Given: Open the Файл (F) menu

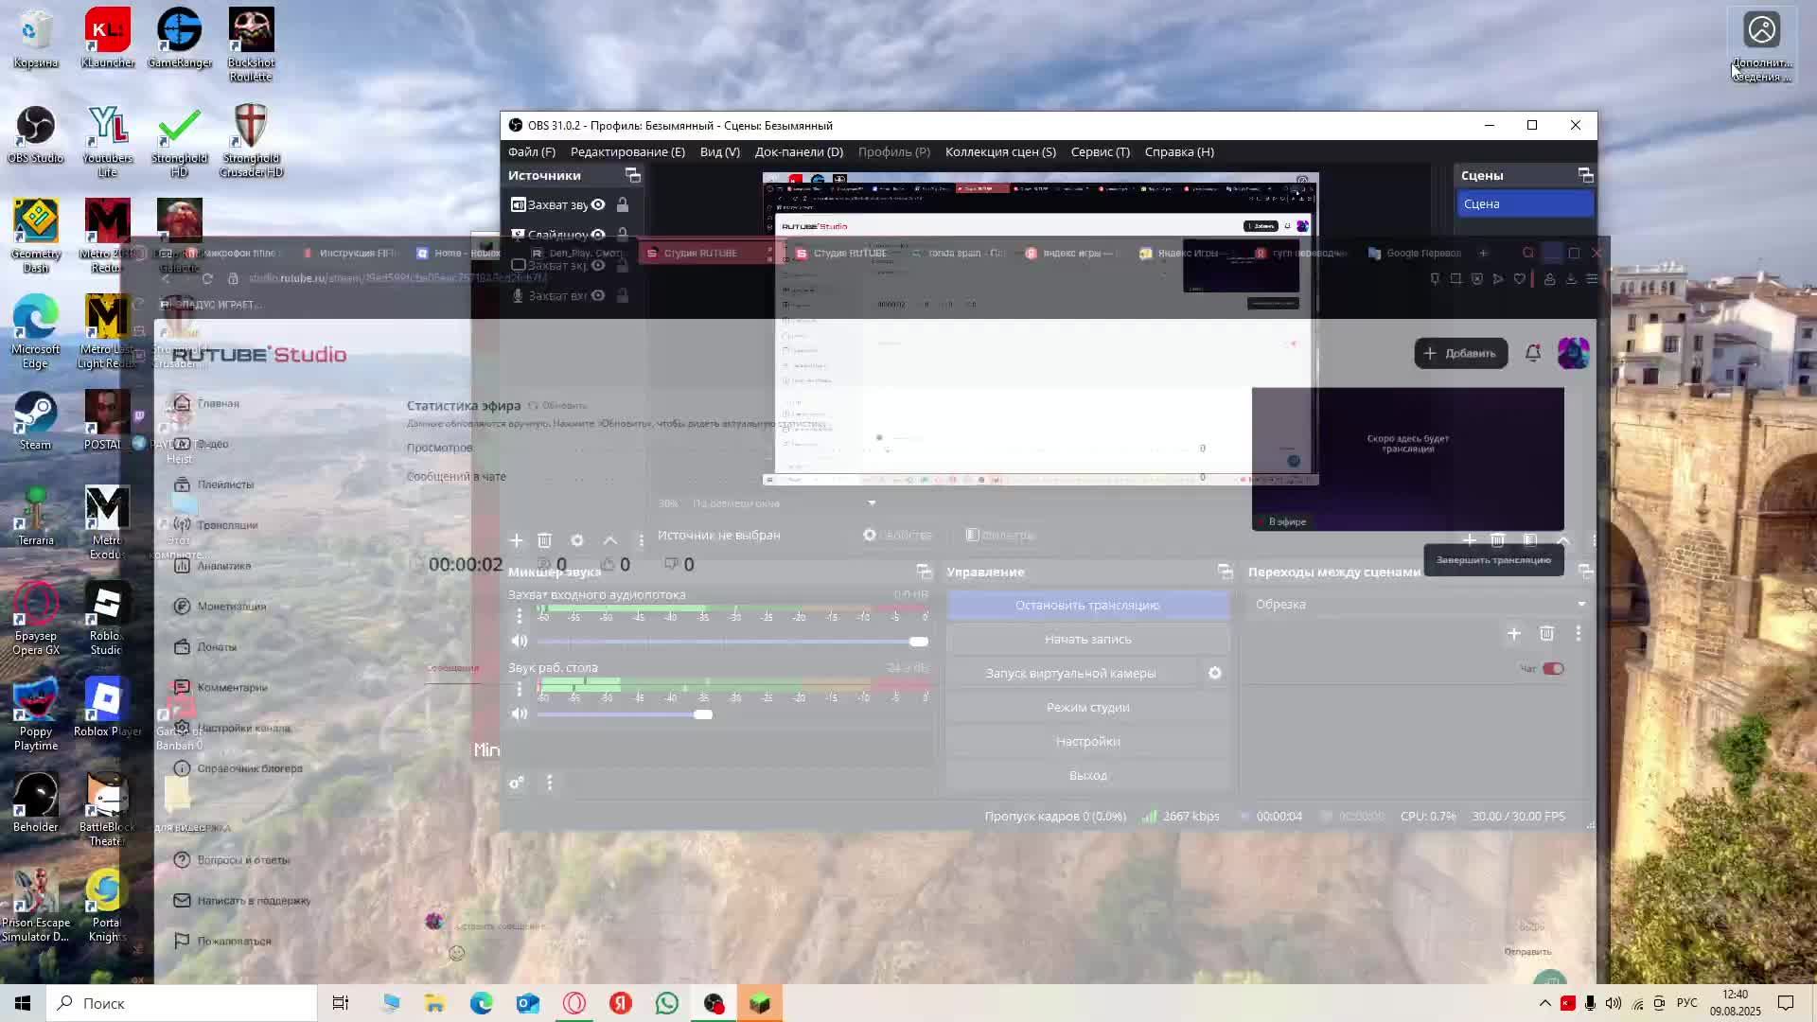Looking at the screenshot, I should point(531,151).
